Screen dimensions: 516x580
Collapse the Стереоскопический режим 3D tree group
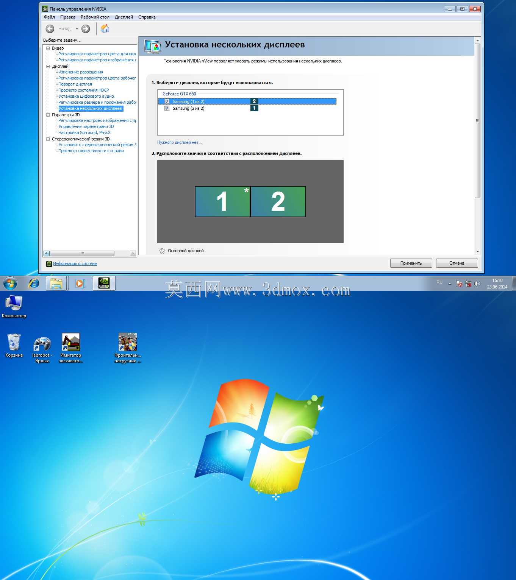(x=48, y=139)
